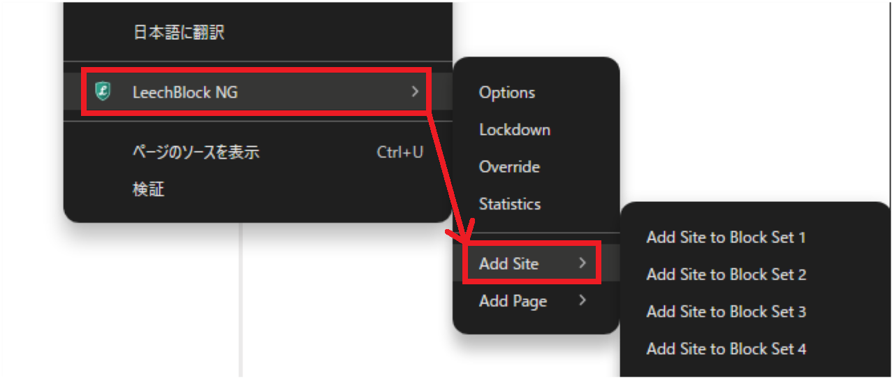Click the Add Page entry

pyautogui.click(x=513, y=301)
